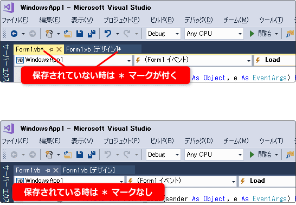
Task: Open ビルド(B) menu in upper window
Action: [x=162, y=20]
